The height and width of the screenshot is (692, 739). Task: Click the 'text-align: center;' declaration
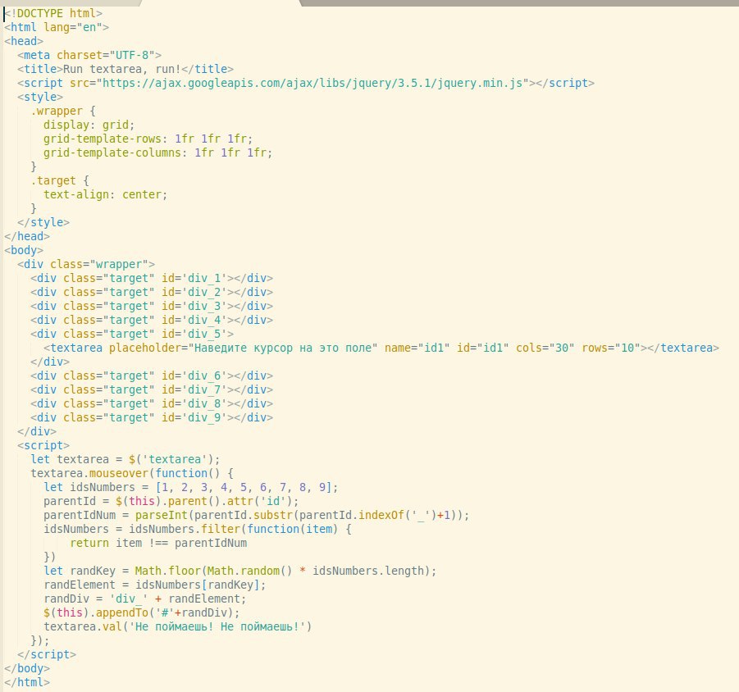[106, 194]
